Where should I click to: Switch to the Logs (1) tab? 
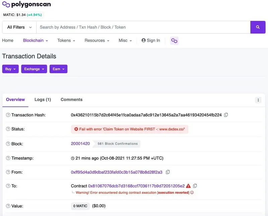[43, 100]
